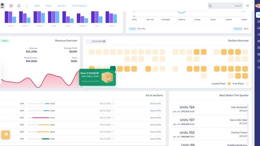Image resolution: width=260 pixels, height=146 pixels.
Task: Open Kelly Bookshelf best seller item
Action: tap(239, 107)
